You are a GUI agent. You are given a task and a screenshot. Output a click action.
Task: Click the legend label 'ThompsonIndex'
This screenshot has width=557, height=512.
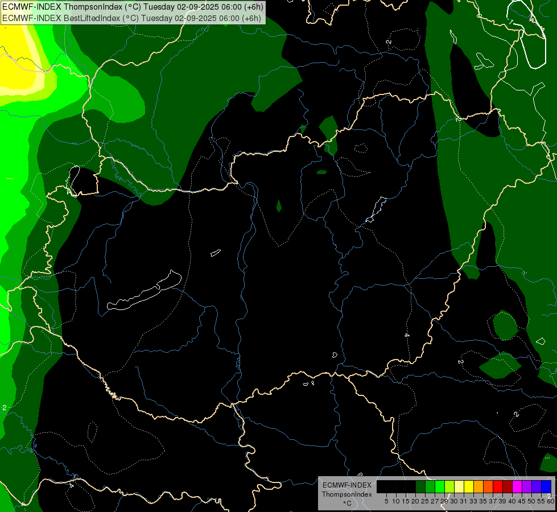(346, 494)
